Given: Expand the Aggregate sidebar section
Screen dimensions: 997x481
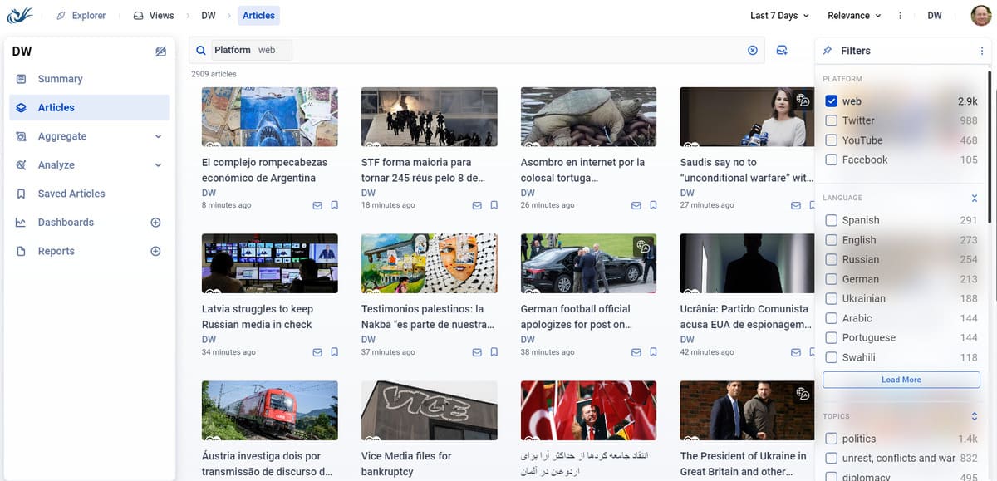Looking at the screenshot, I should click(158, 136).
